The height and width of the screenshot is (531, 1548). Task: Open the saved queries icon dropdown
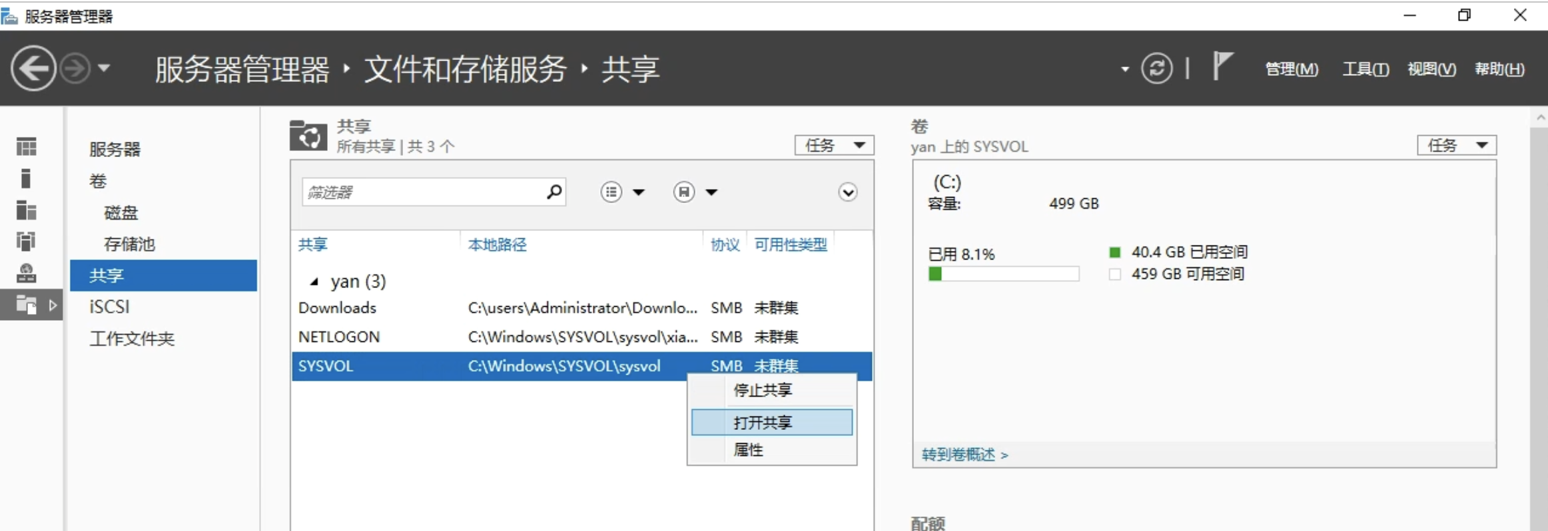pos(695,192)
